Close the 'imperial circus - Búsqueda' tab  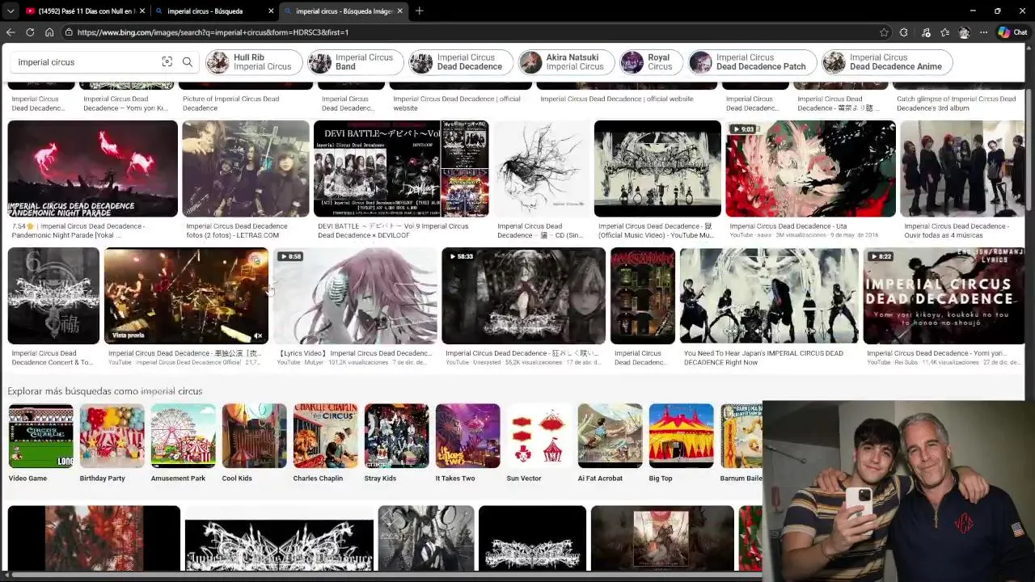271,11
